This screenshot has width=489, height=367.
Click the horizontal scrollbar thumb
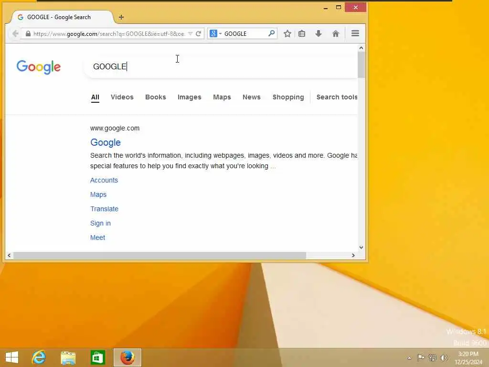pos(159,255)
